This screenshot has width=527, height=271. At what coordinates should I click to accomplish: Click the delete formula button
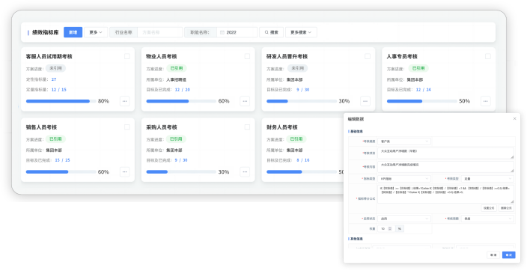point(506,208)
